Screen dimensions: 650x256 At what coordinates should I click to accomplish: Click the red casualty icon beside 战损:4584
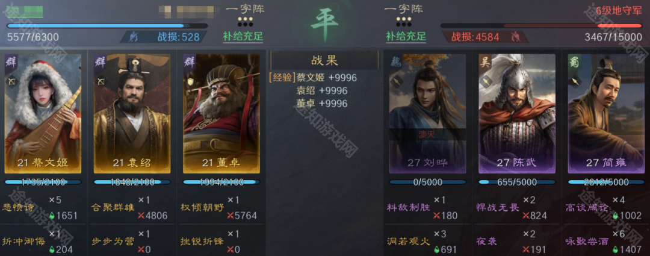515,37
